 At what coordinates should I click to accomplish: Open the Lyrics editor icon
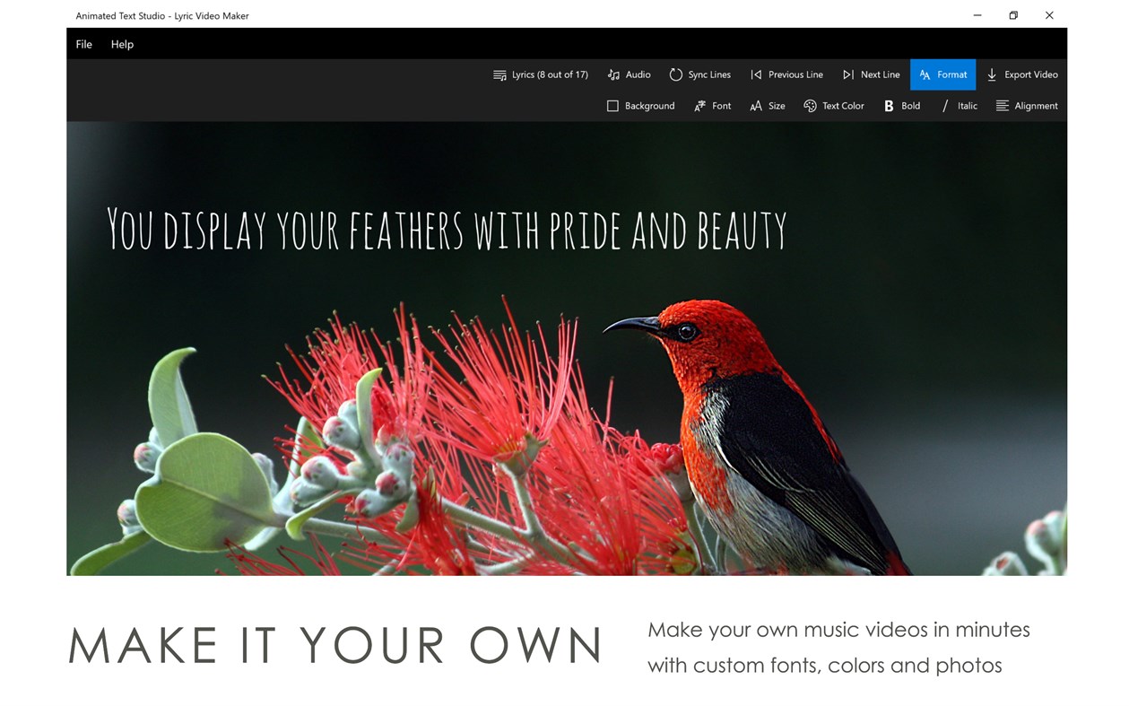(x=499, y=74)
